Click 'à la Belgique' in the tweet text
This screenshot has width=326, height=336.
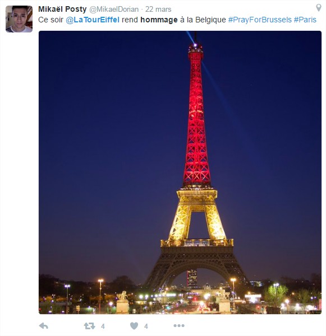[203, 20]
